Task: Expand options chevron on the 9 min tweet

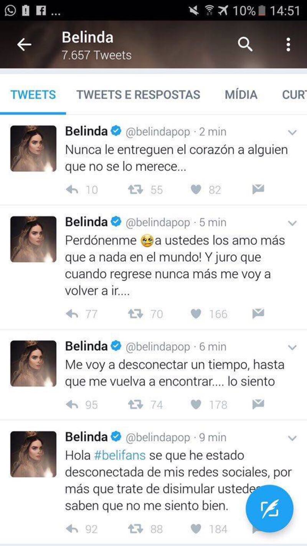Action: pos(292,438)
